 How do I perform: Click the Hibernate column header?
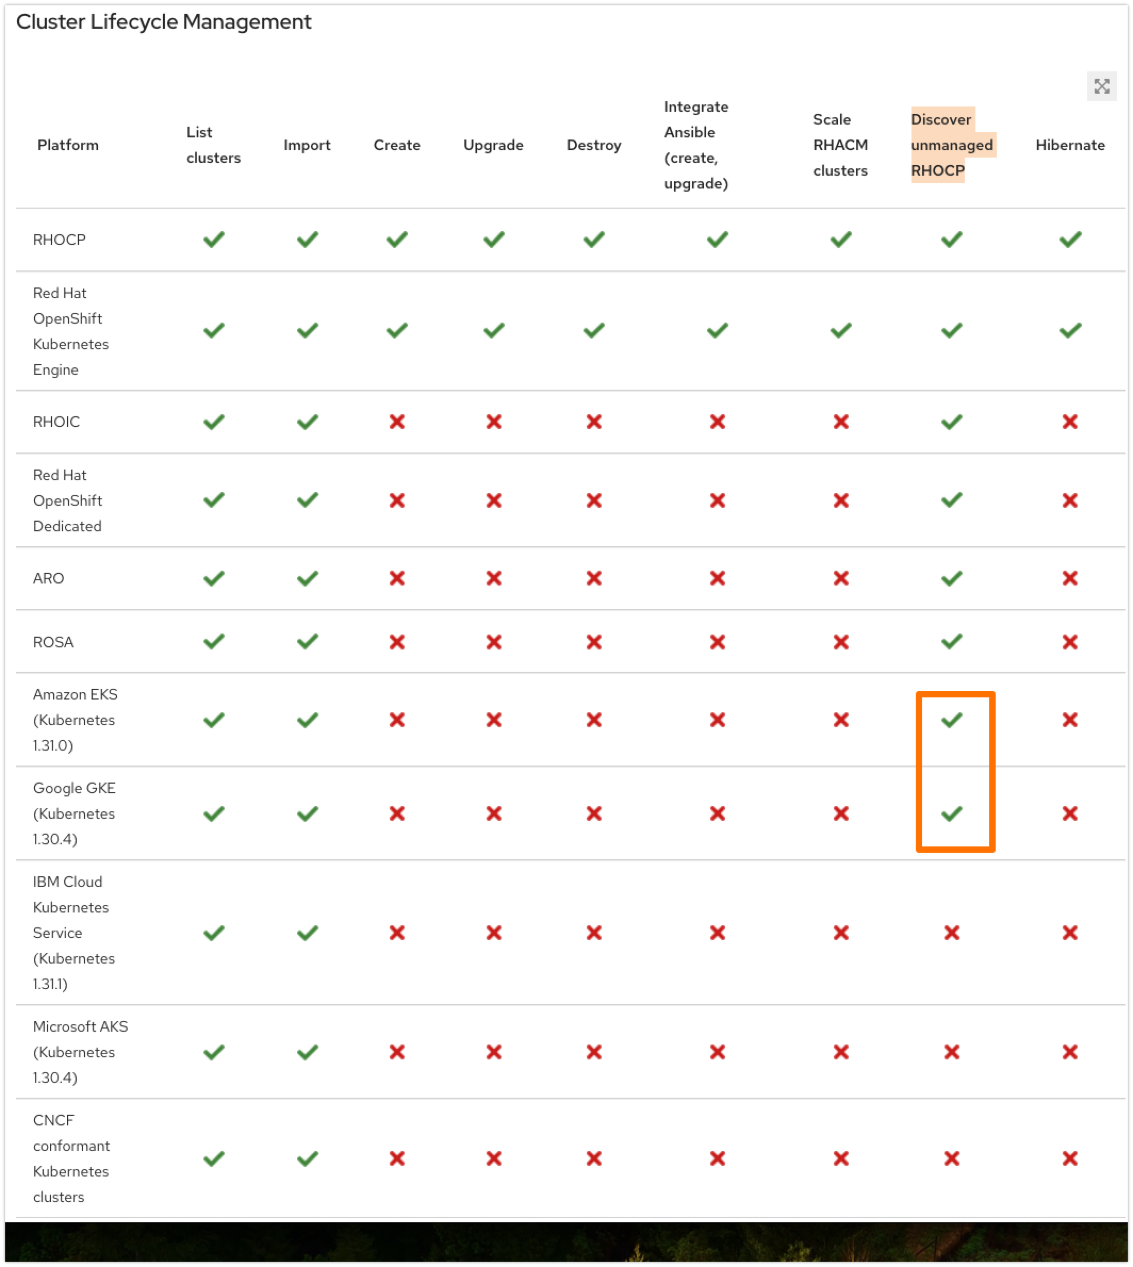[x=1070, y=145]
